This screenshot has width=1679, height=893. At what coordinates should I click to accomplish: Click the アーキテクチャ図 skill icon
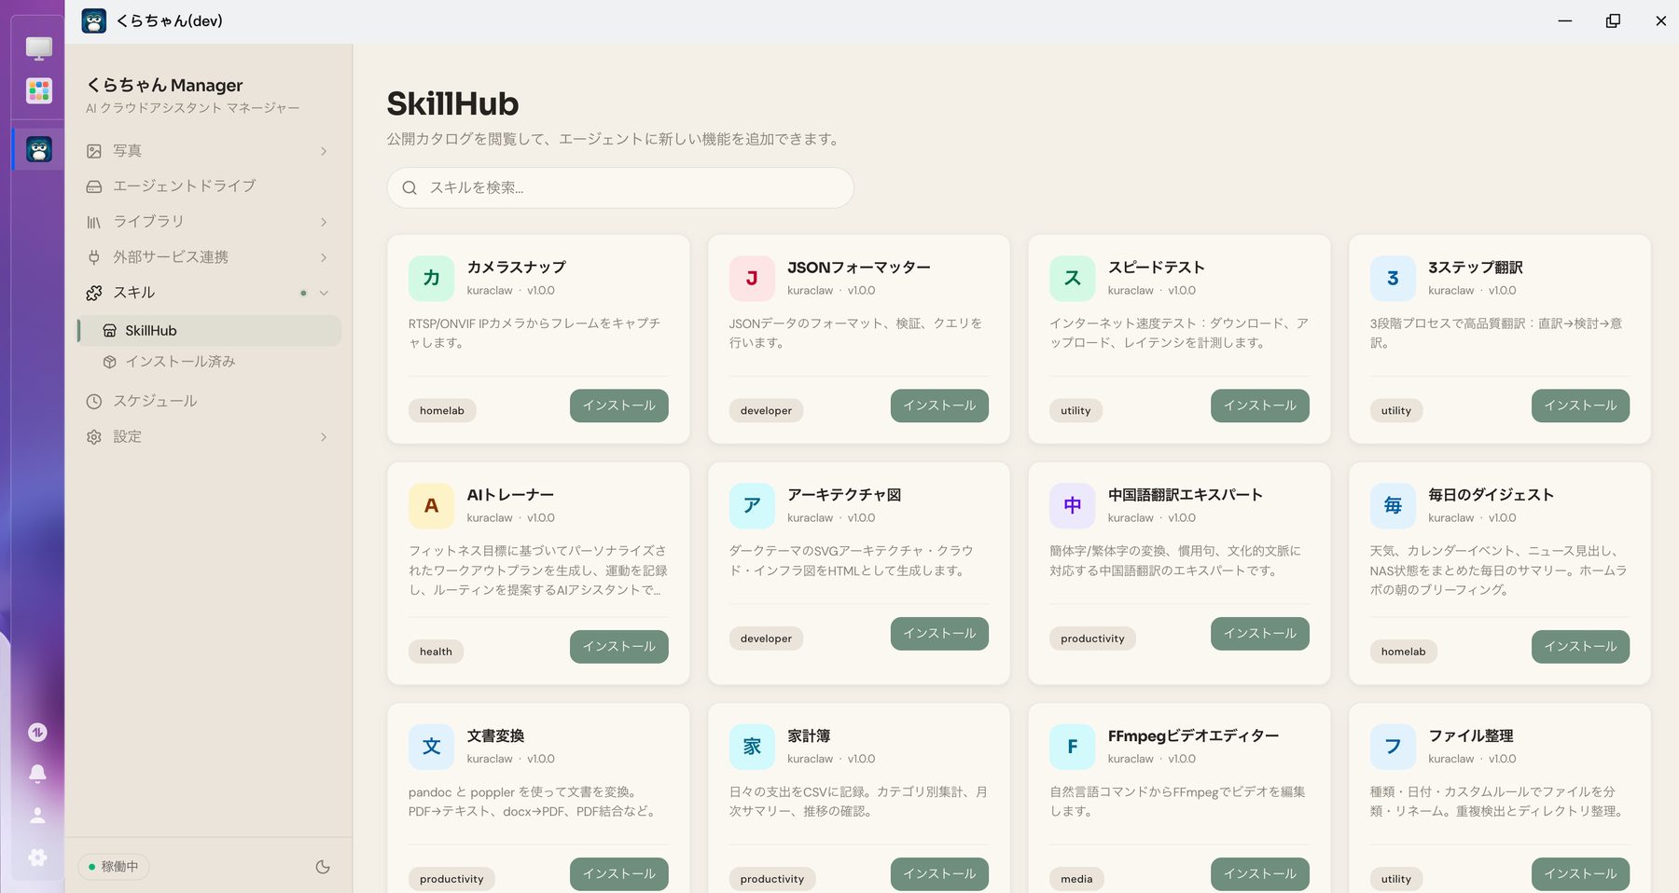coord(752,505)
